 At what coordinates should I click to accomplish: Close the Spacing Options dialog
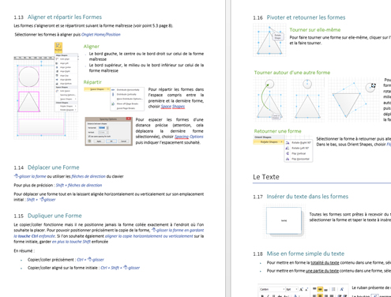pyautogui.click(x=129, y=118)
